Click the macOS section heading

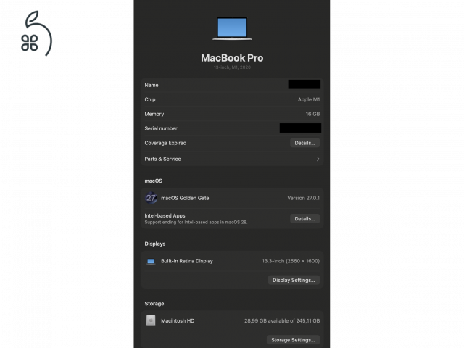tap(153, 181)
